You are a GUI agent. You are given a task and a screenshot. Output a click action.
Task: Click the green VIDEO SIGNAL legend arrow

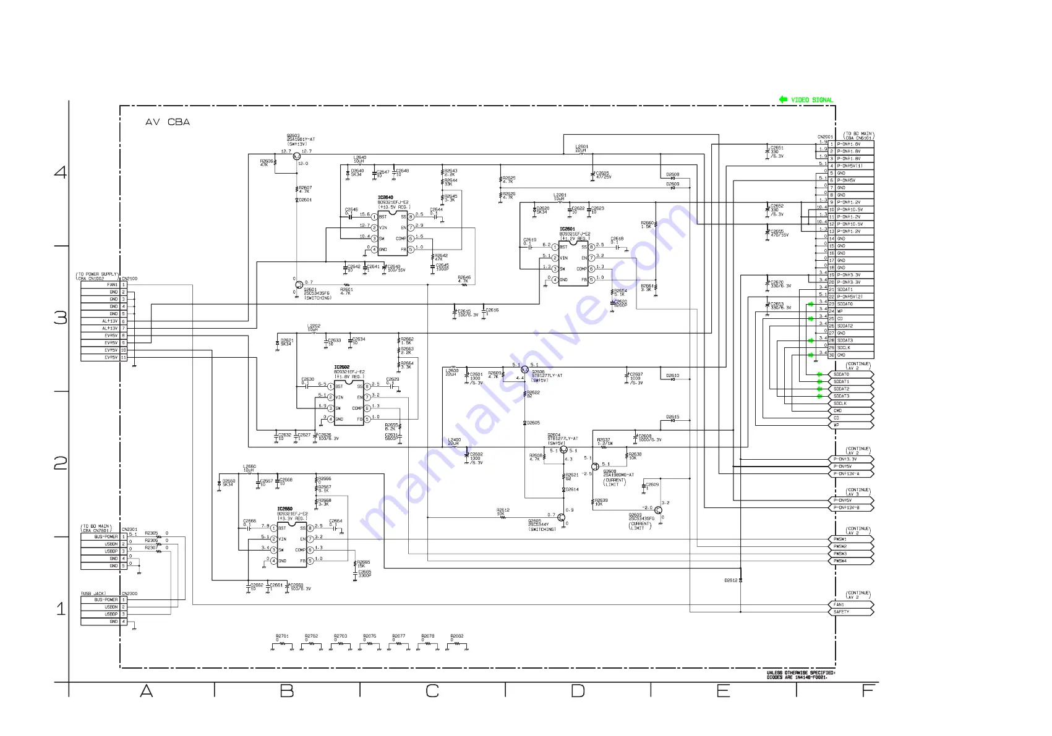(783, 99)
